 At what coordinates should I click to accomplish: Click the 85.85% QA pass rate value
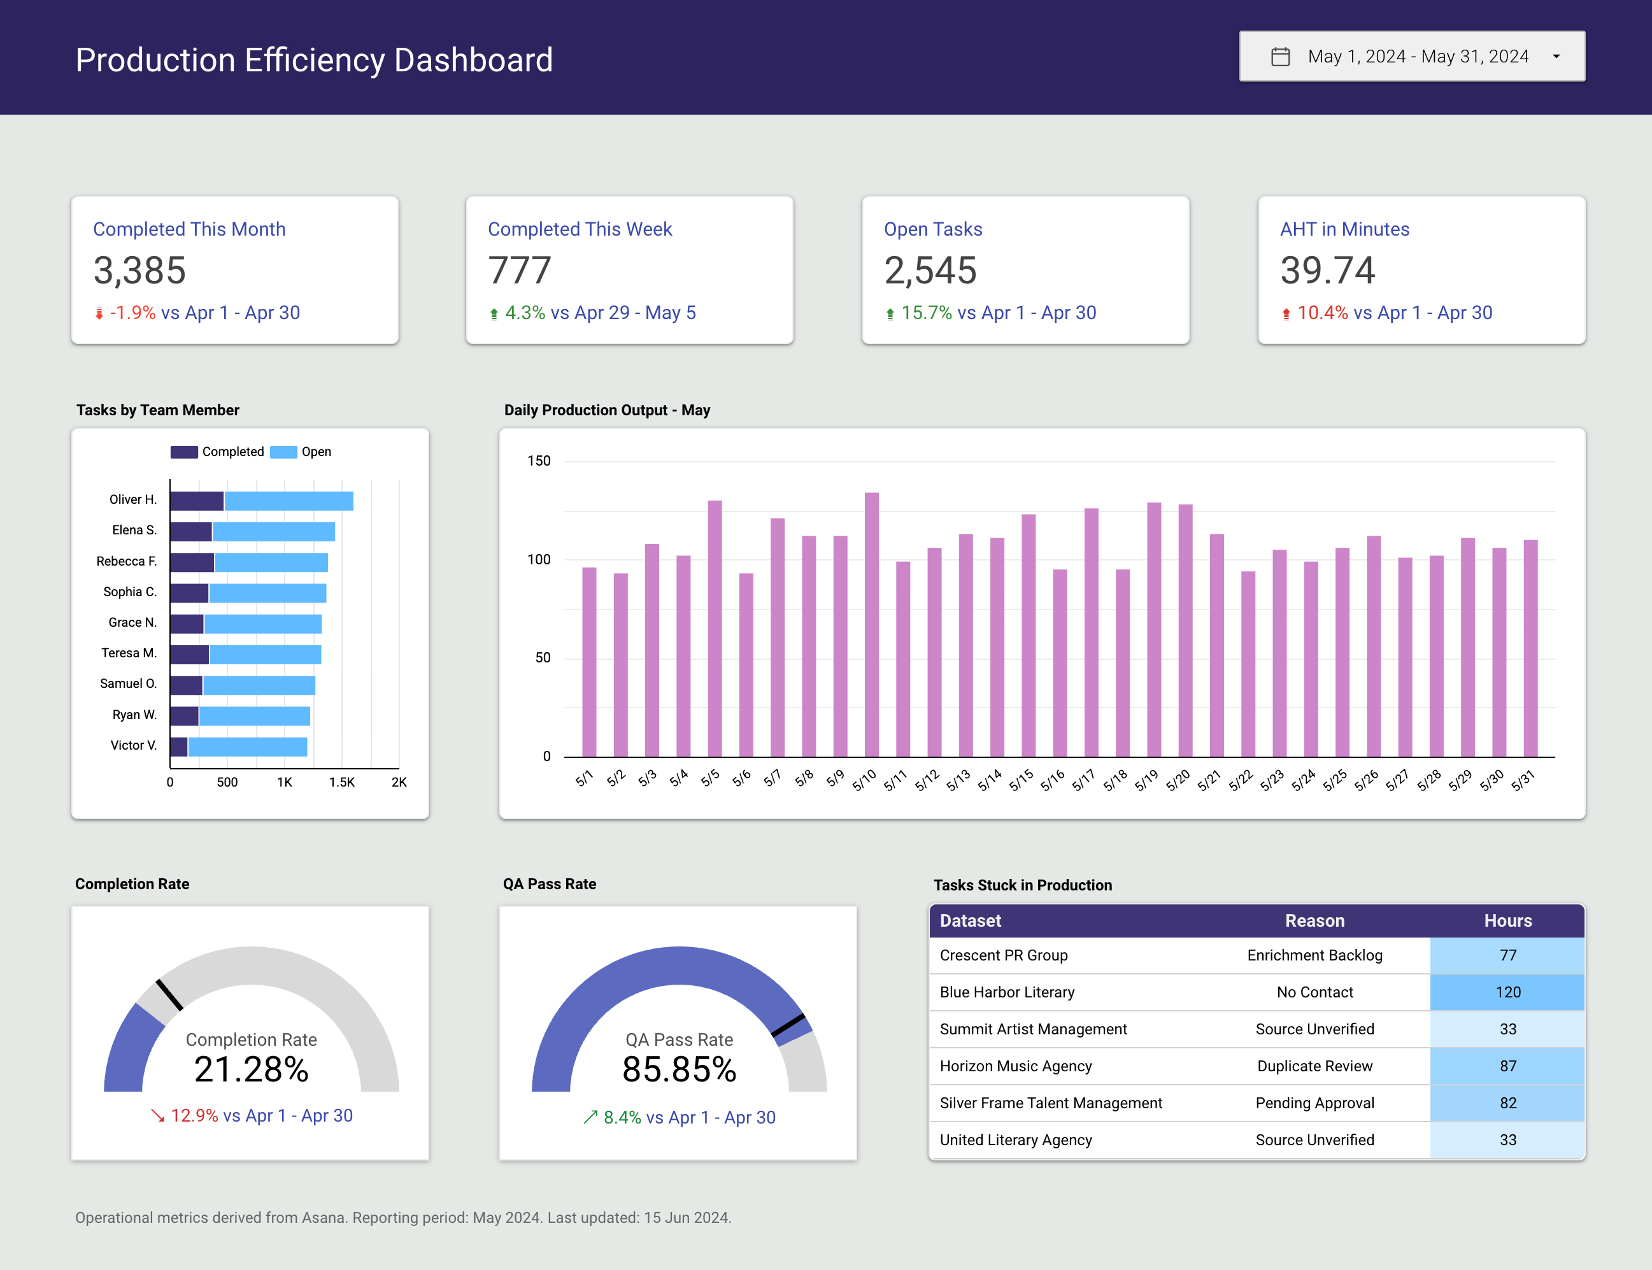[679, 1069]
